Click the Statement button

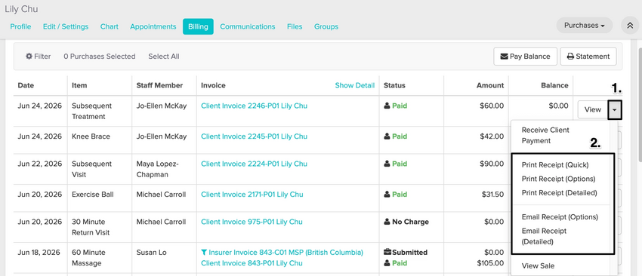(588, 57)
